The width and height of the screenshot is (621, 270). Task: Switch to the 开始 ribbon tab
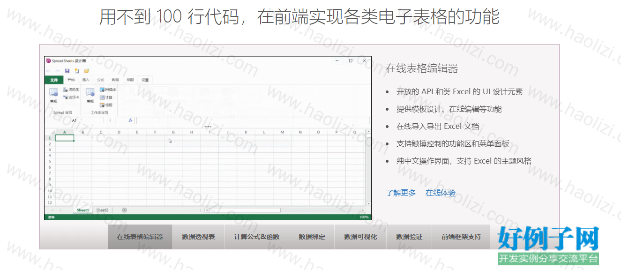coord(71,80)
